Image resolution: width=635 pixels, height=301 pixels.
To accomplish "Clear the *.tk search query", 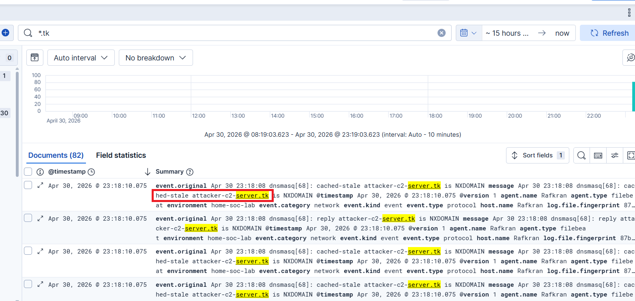I will pyautogui.click(x=442, y=33).
